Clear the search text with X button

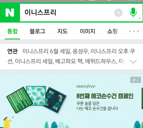pos(118,13)
